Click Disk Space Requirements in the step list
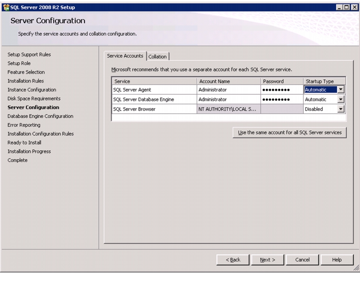 [x=34, y=98]
